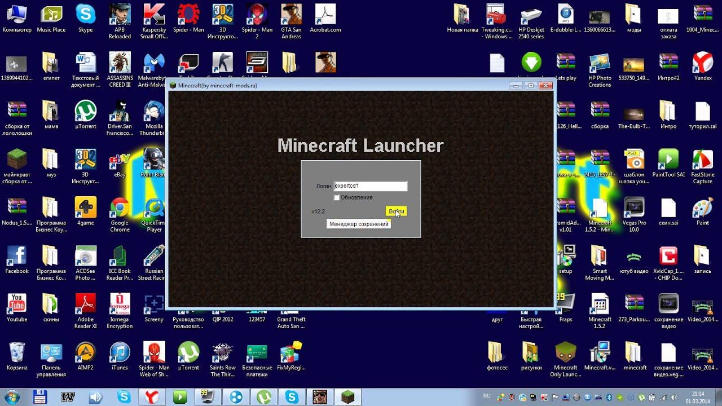722x406 pixels.
Task: Select the Malwarebytes Anti-Malware shortcut
Action: (154, 70)
